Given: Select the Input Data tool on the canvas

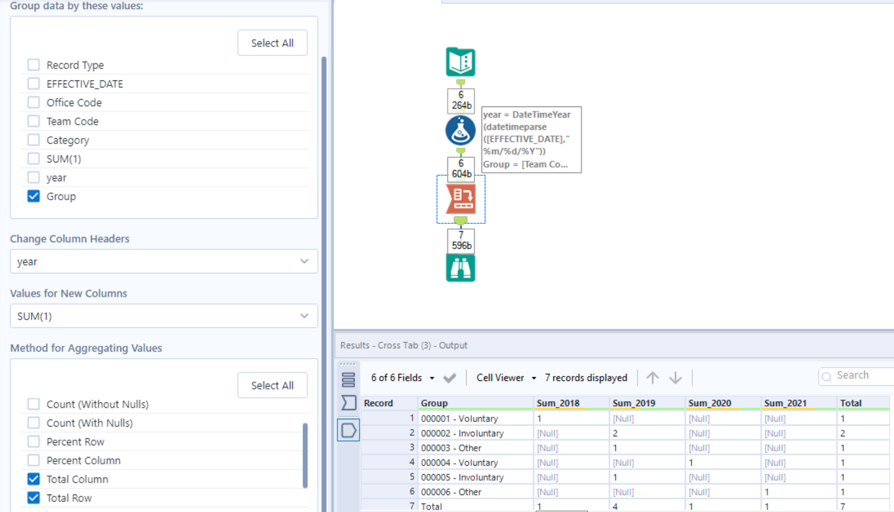Looking at the screenshot, I should click(x=460, y=61).
